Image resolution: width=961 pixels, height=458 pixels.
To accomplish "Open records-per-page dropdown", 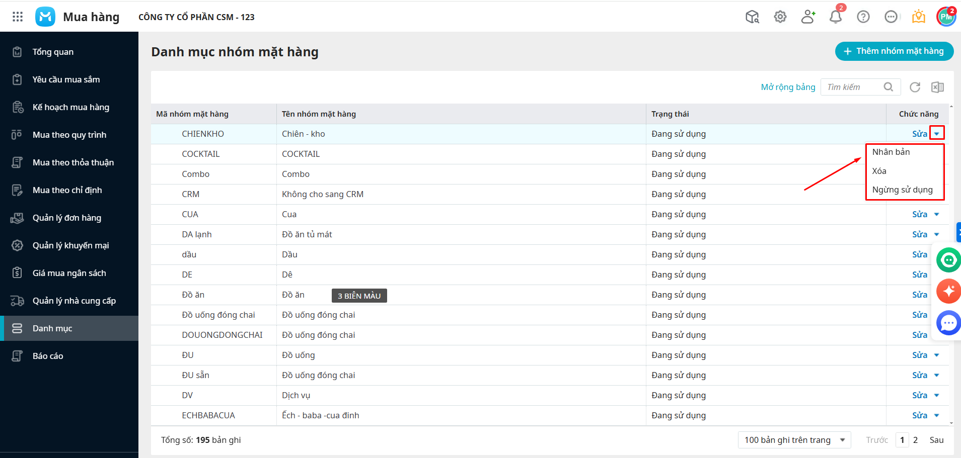I will pos(794,440).
